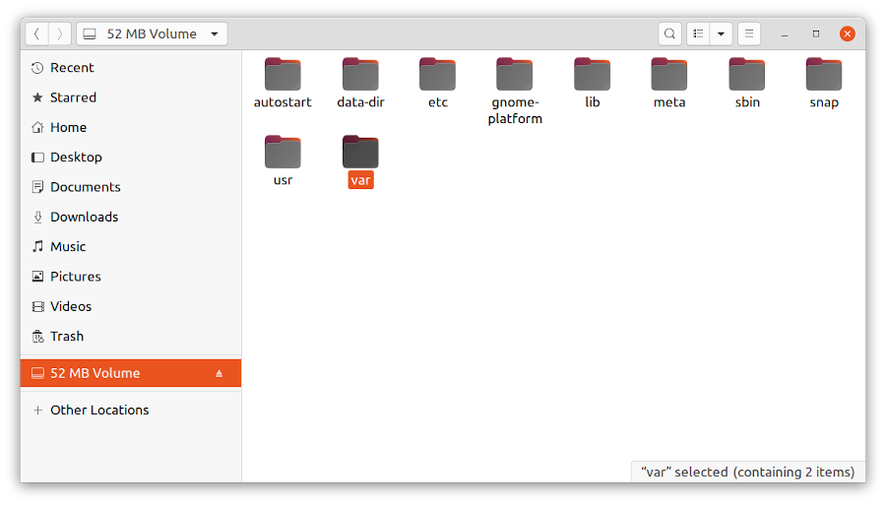Select the etc folder icon
886x505 pixels.
[x=437, y=74]
